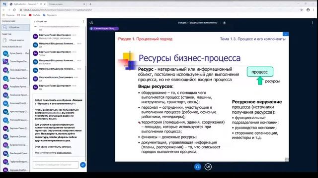Image resolution: width=318 pixels, height=178 pixels.
Task: Reload the page in the browser
Action: (14, 10)
